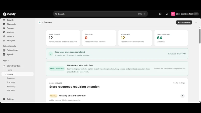Click the count badge 4 on SEO finding

click(x=182, y=96)
